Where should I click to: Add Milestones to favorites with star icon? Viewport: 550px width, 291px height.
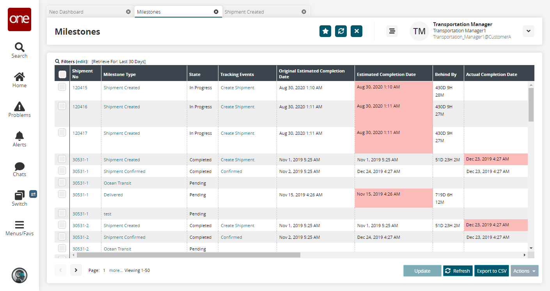click(325, 31)
